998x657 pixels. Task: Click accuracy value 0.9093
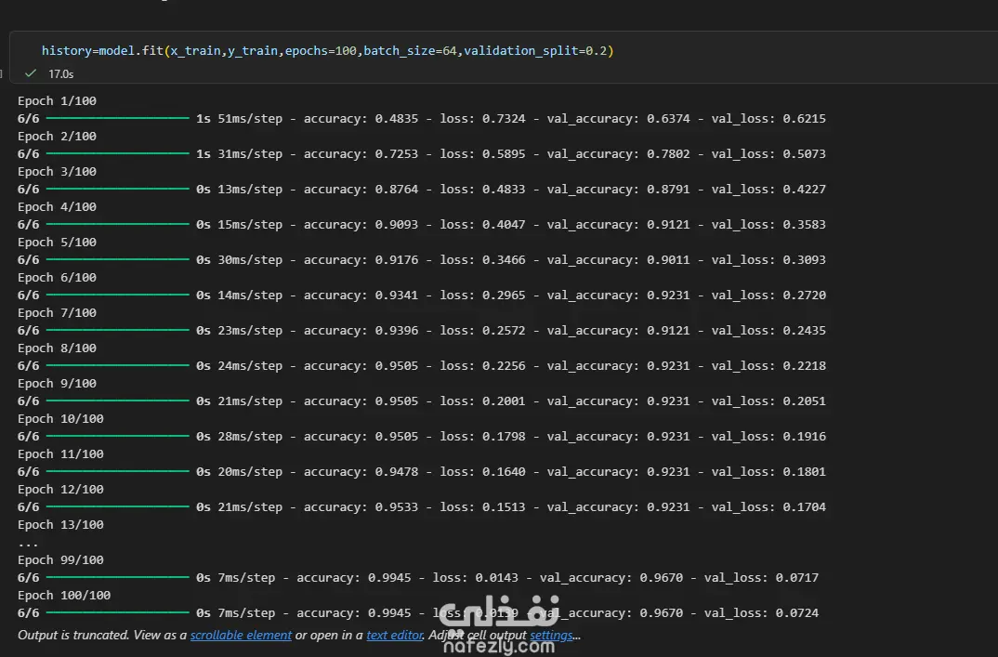(397, 225)
